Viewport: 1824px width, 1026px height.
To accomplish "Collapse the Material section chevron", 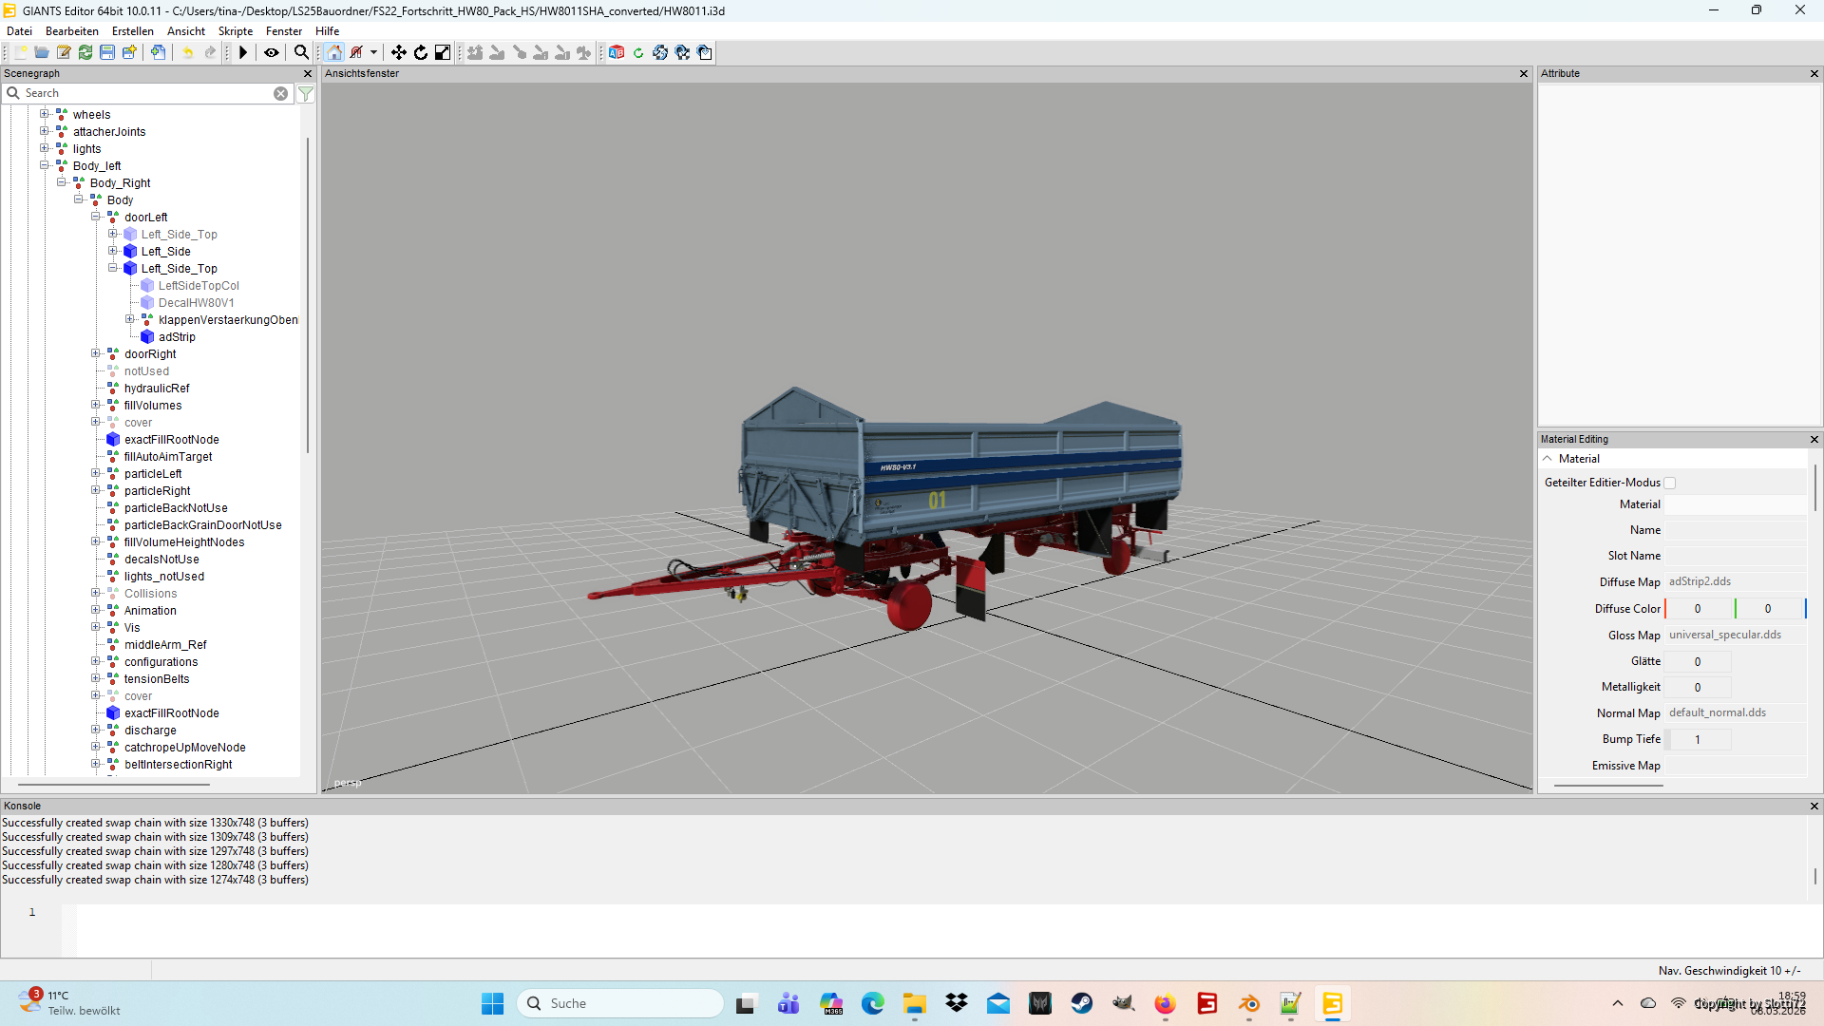I will pyautogui.click(x=1548, y=459).
